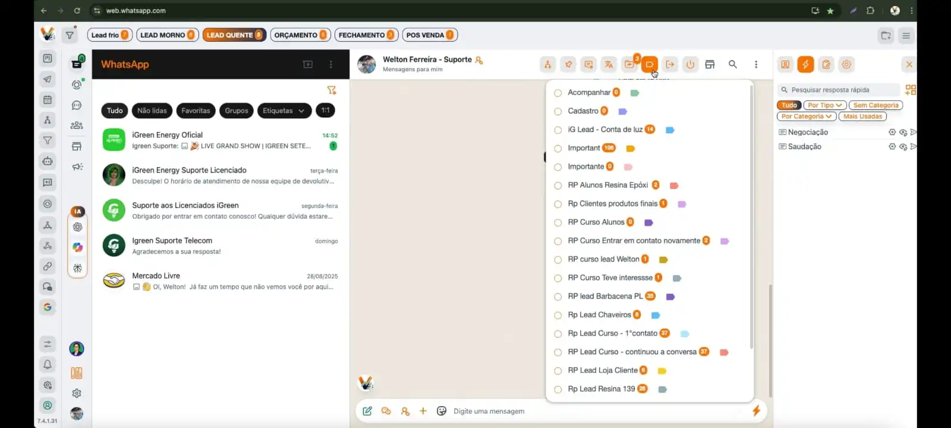Click the pin icon in chat toolbar

tap(569, 64)
